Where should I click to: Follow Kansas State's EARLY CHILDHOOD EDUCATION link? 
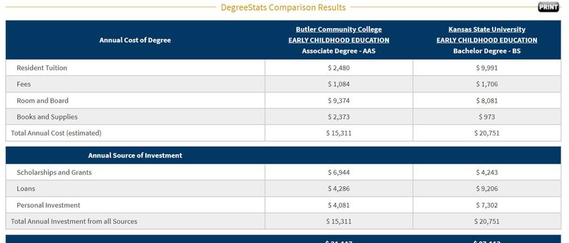coord(487,40)
